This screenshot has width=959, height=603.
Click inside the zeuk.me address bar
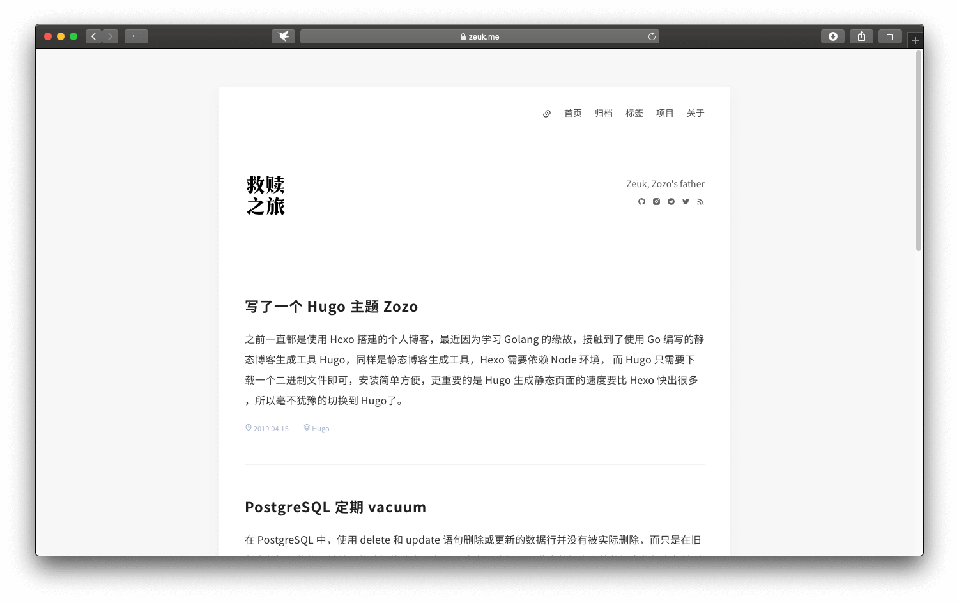pos(479,36)
